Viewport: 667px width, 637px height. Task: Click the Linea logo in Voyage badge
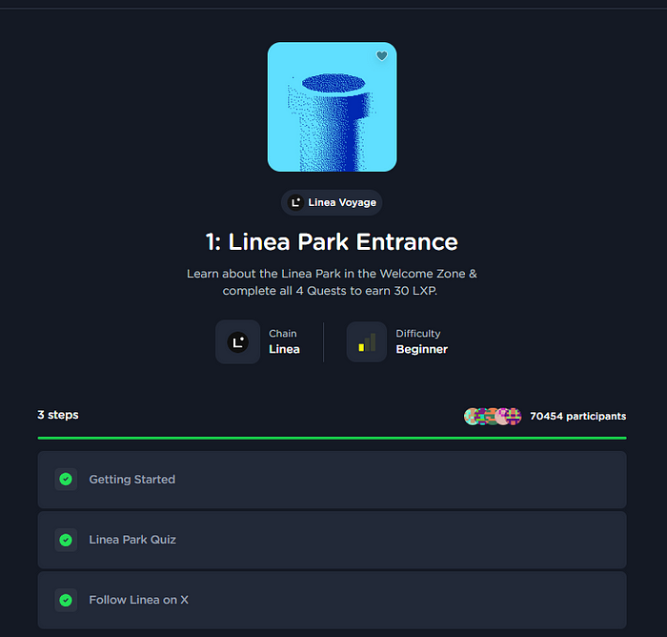(x=295, y=202)
